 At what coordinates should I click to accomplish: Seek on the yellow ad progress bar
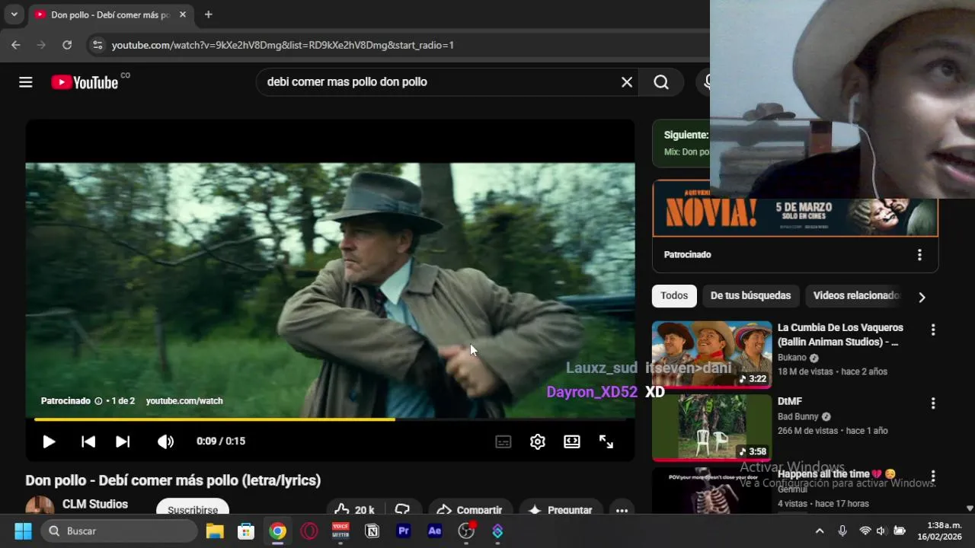[330, 419]
